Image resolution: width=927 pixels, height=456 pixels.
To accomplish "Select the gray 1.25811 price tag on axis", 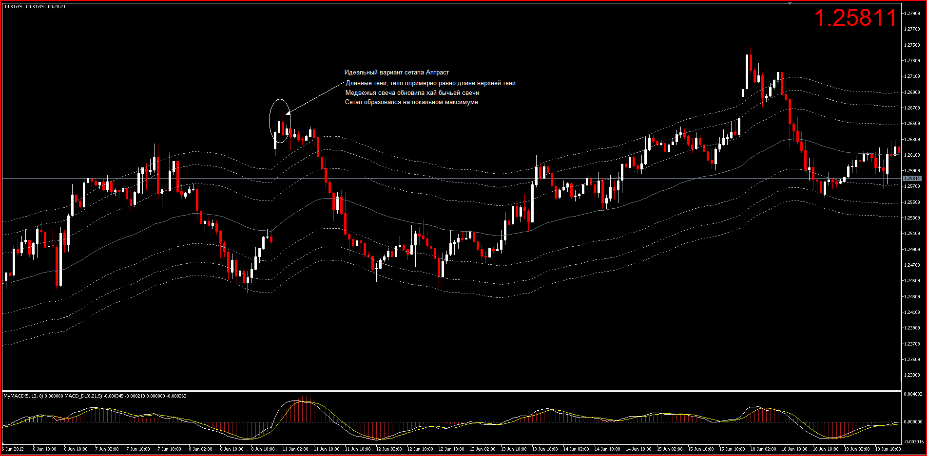I will (x=912, y=179).
